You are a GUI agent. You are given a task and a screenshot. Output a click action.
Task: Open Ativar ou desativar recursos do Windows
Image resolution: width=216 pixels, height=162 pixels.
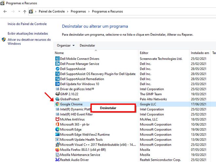point(29,42)
